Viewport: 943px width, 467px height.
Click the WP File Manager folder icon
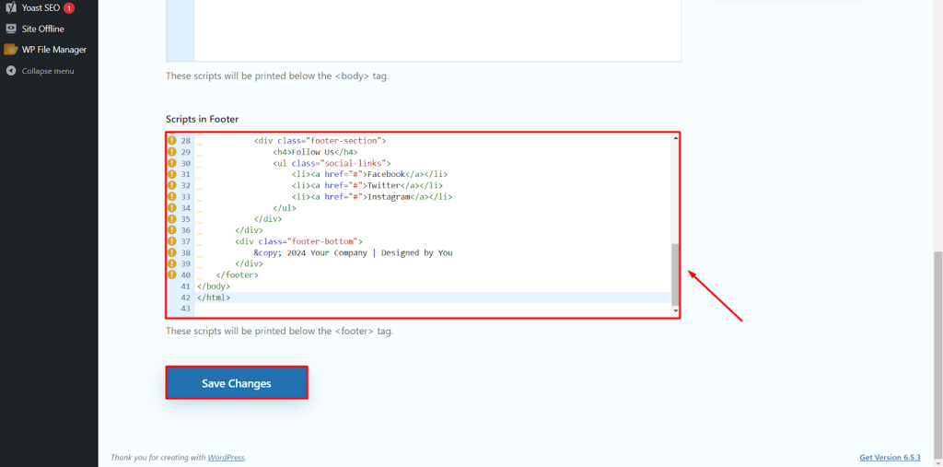[10, 50]
